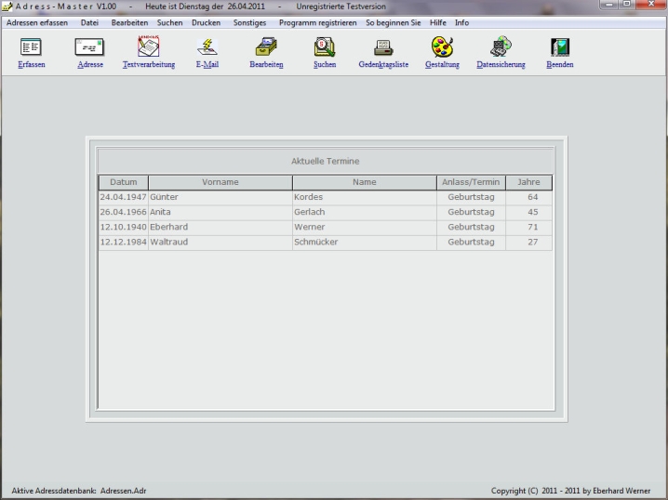
Task: Open the Adresse envelope icon
Action: (90, 47)
